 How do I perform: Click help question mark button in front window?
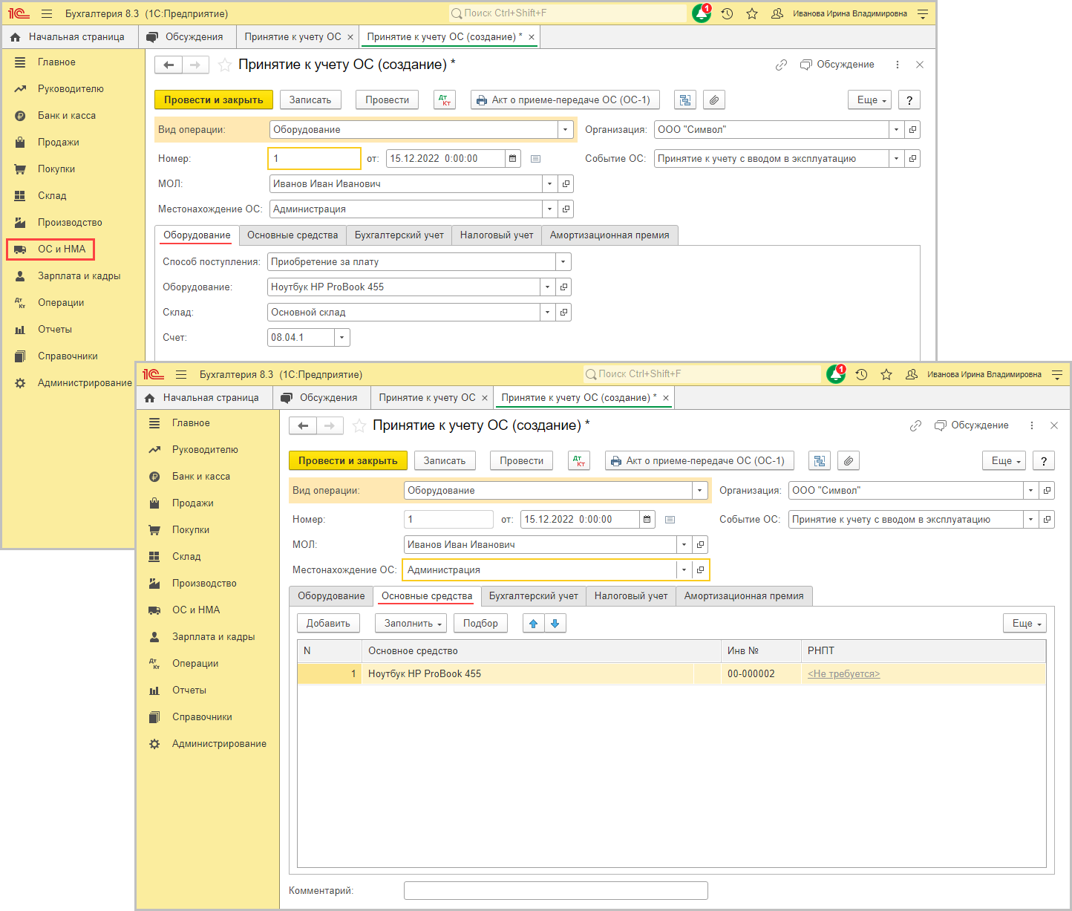click(x=1044, y=460)
